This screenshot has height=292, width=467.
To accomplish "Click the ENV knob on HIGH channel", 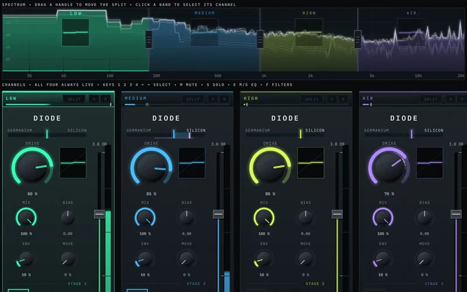I will [x=264, y=259].
